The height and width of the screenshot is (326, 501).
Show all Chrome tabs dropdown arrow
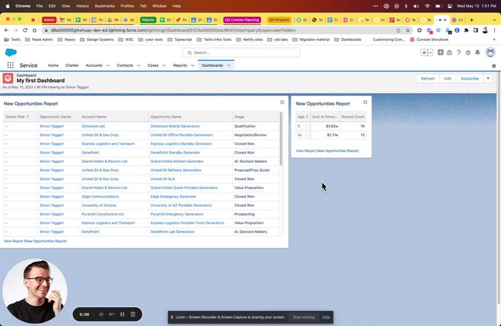point(494,20)
